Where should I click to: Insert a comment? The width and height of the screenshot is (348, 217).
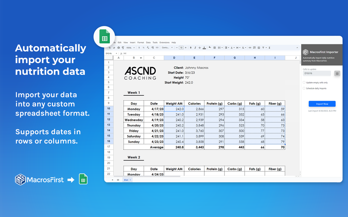(x=254, y=48)
